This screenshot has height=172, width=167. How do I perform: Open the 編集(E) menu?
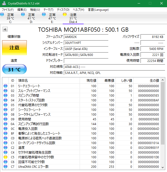[x=22, y=10]
